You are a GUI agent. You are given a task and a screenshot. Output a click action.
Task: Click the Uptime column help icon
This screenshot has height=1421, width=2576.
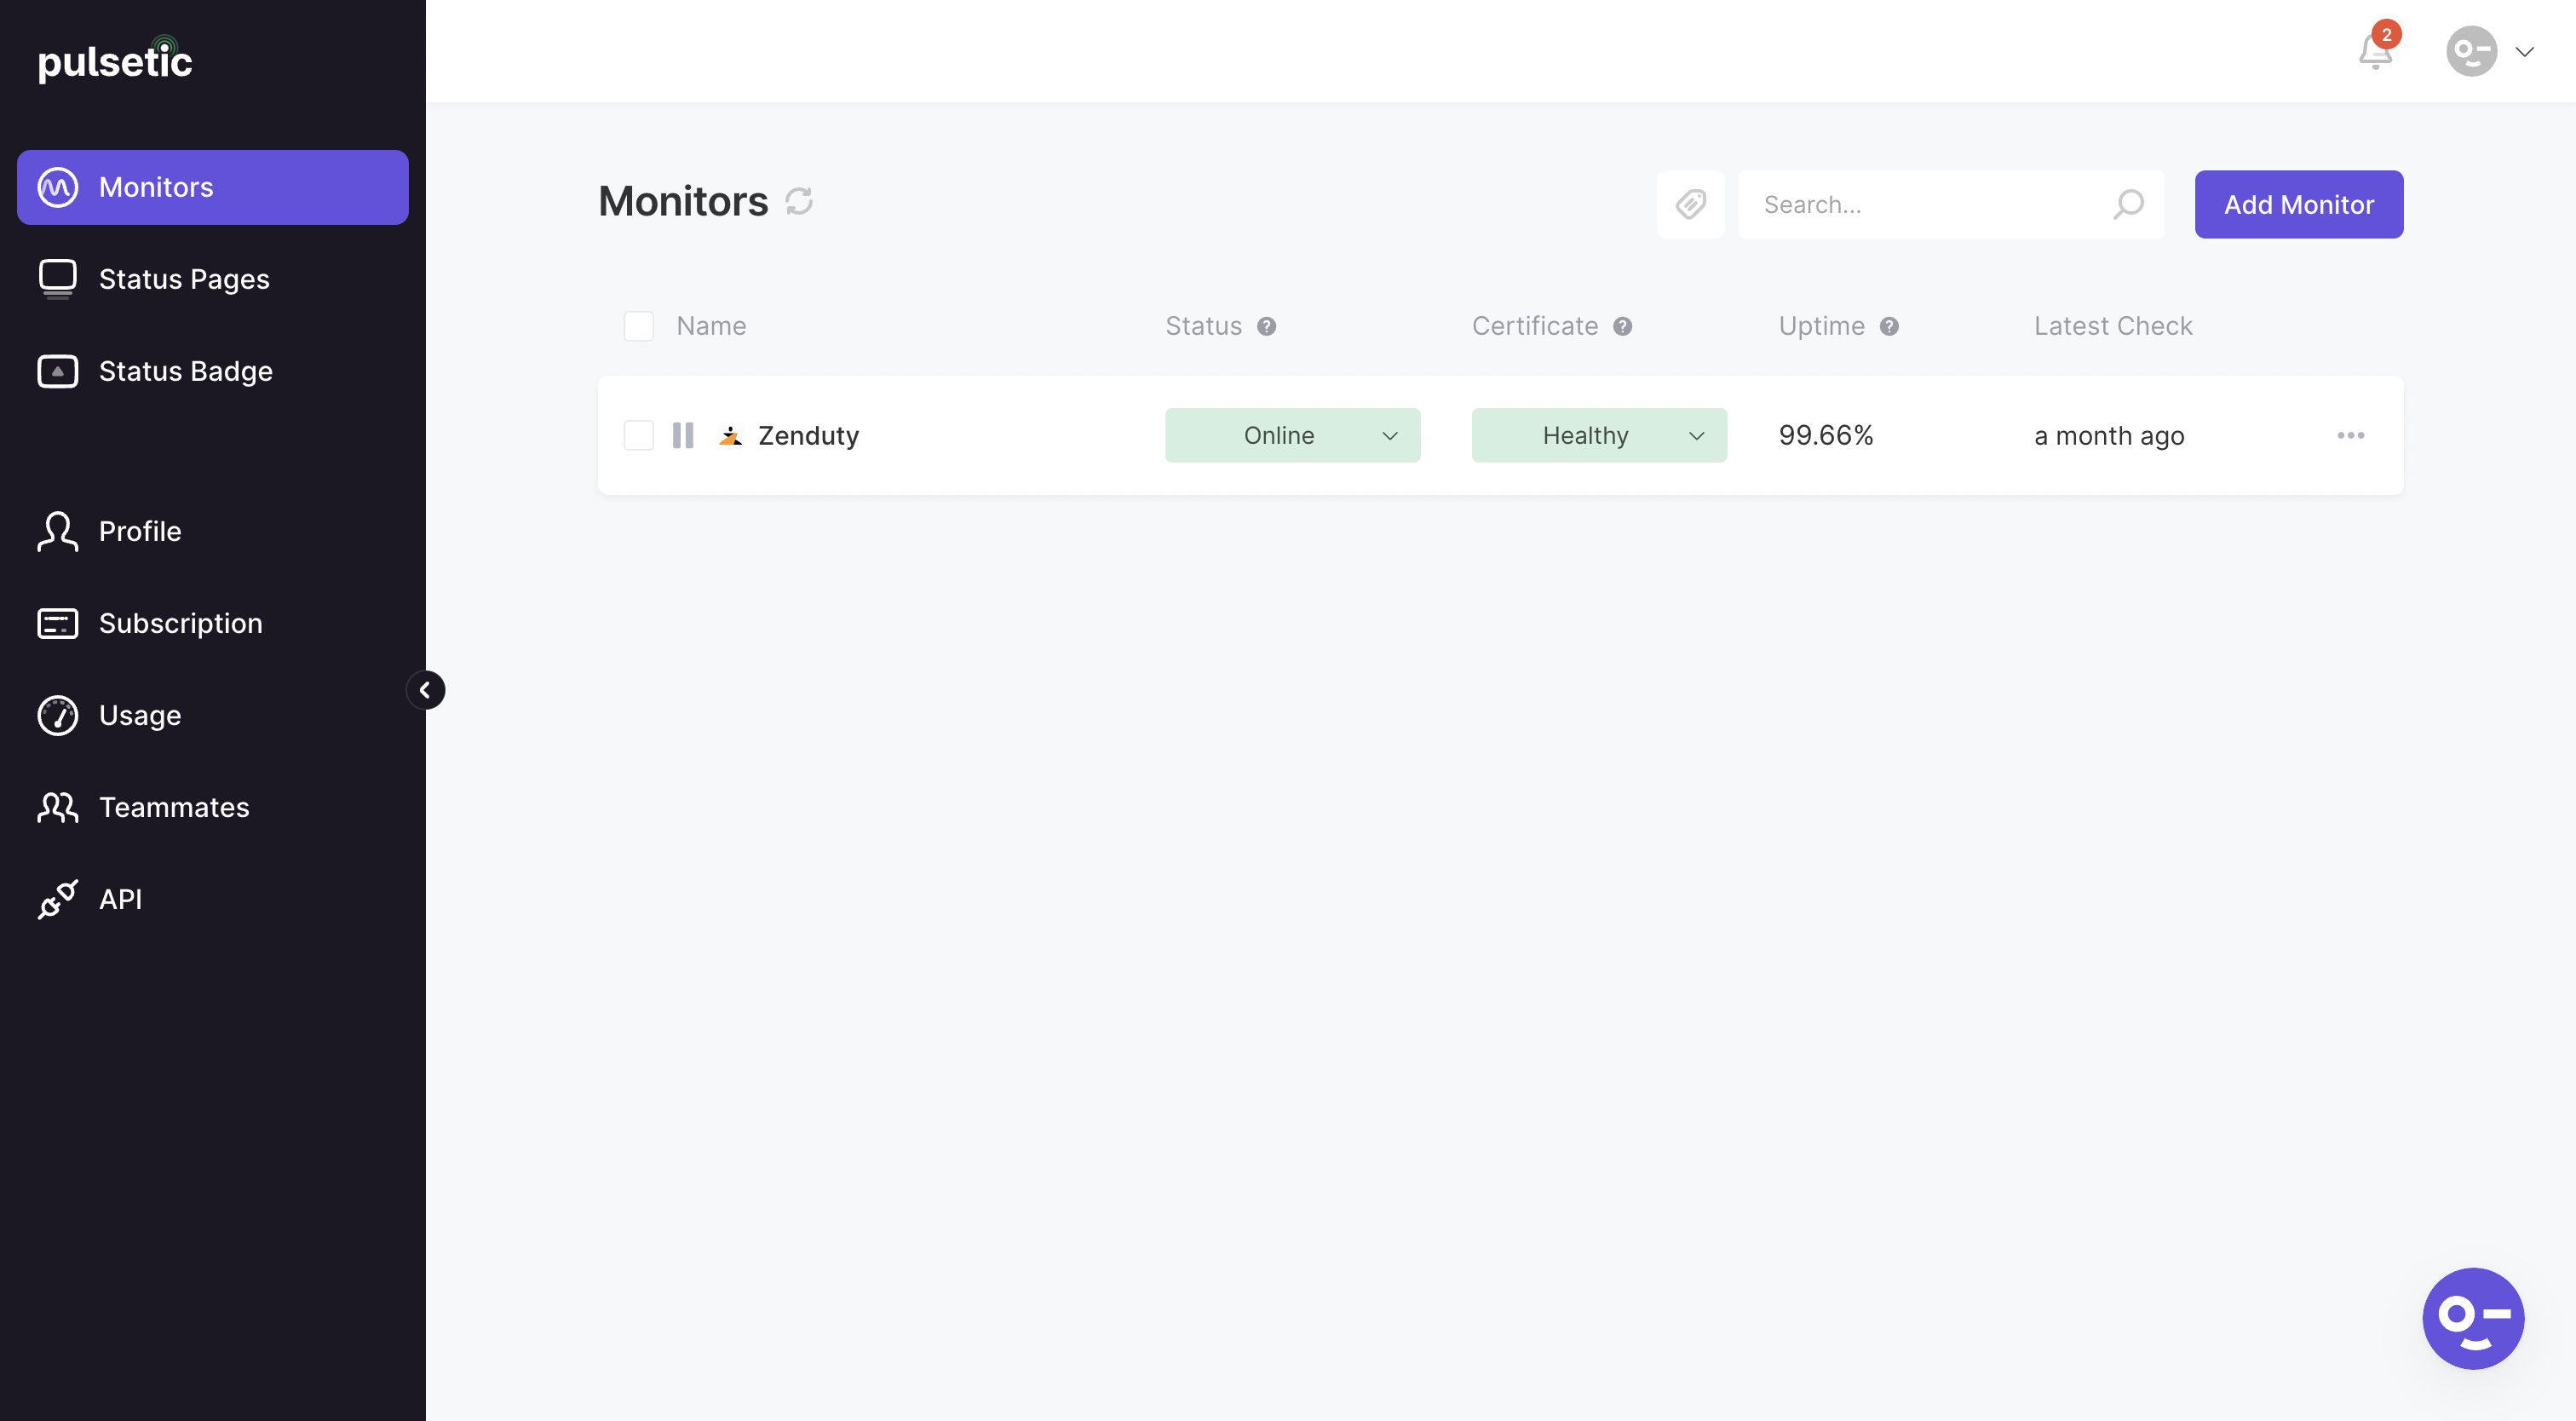(x=1888, y=326)
